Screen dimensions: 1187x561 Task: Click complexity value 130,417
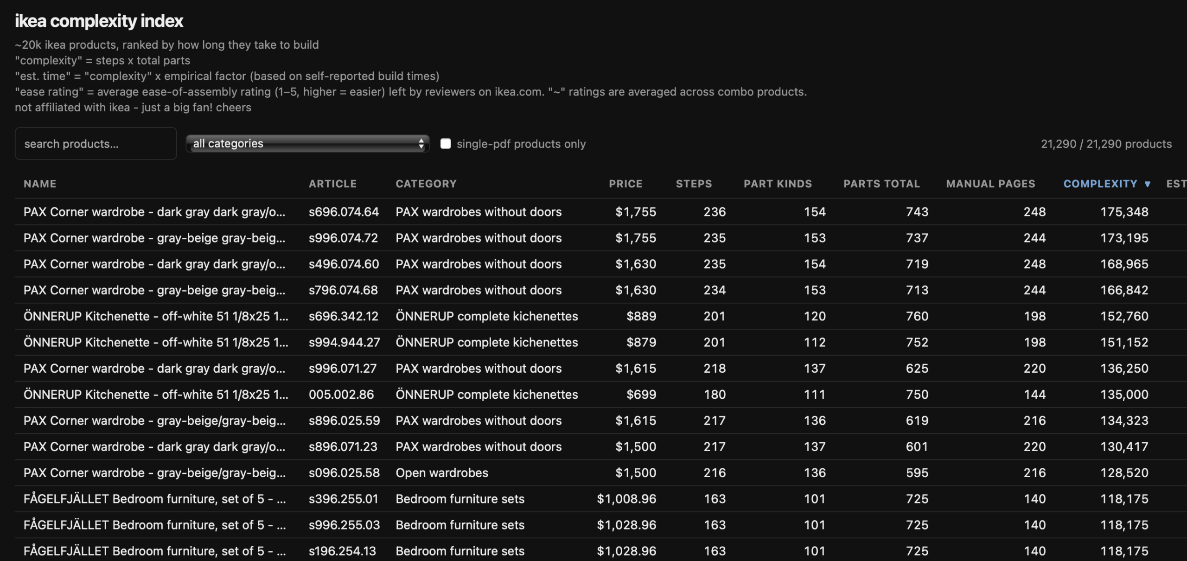(x=1124, y=447)
